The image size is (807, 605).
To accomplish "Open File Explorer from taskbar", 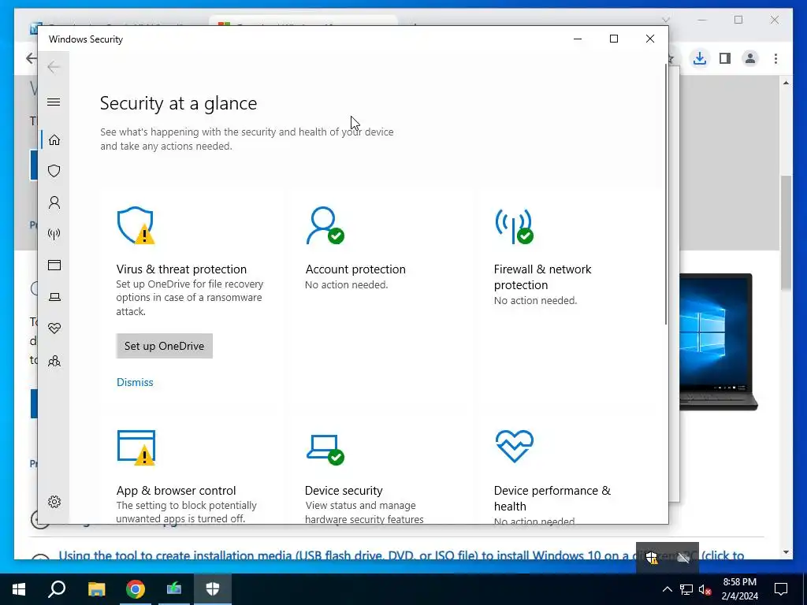I will pyautogui.click(x=96, y=589).
